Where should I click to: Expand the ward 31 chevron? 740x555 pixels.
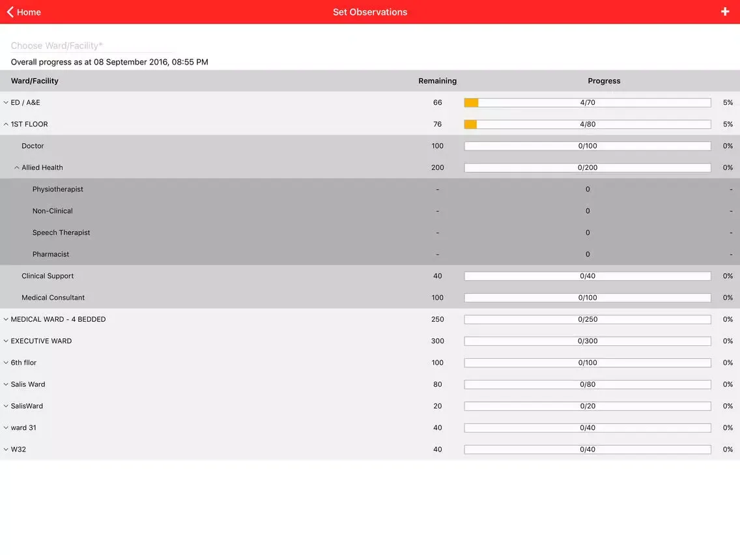tap(6, 428)
